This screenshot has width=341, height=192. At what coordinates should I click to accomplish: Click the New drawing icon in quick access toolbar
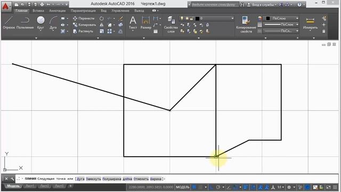coord(17,4)
